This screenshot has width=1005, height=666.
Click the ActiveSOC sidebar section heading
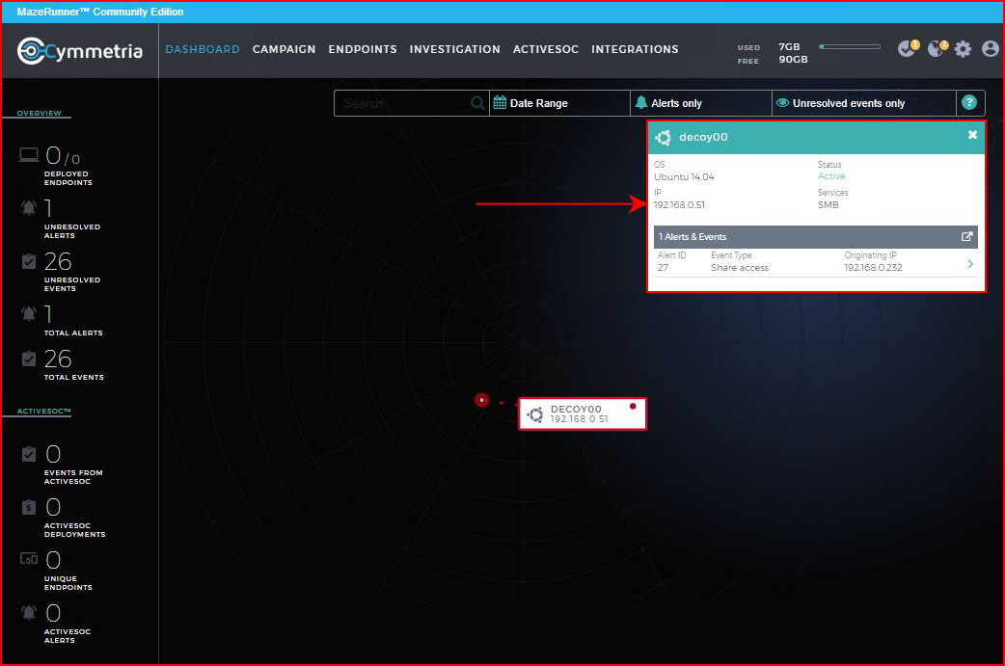pyautogui.click(x=43, y=412)
